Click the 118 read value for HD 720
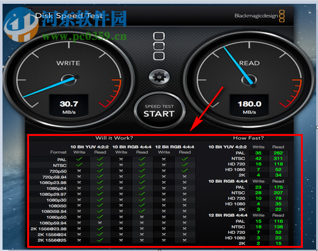 pyautogui.click(x=278, y=164)
